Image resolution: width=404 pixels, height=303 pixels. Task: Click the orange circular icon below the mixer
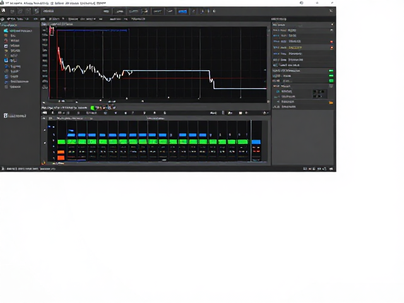(44, 163)
